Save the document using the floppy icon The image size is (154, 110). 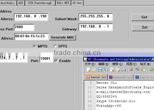pyautogui.click(x=100, y=70)
